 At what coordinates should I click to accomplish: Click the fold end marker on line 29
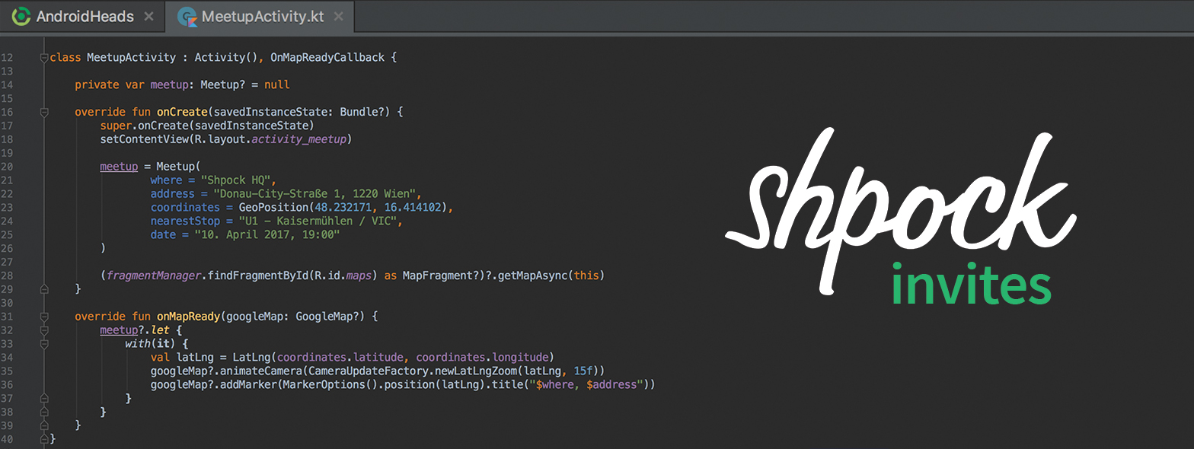click(x=44, y=288)
